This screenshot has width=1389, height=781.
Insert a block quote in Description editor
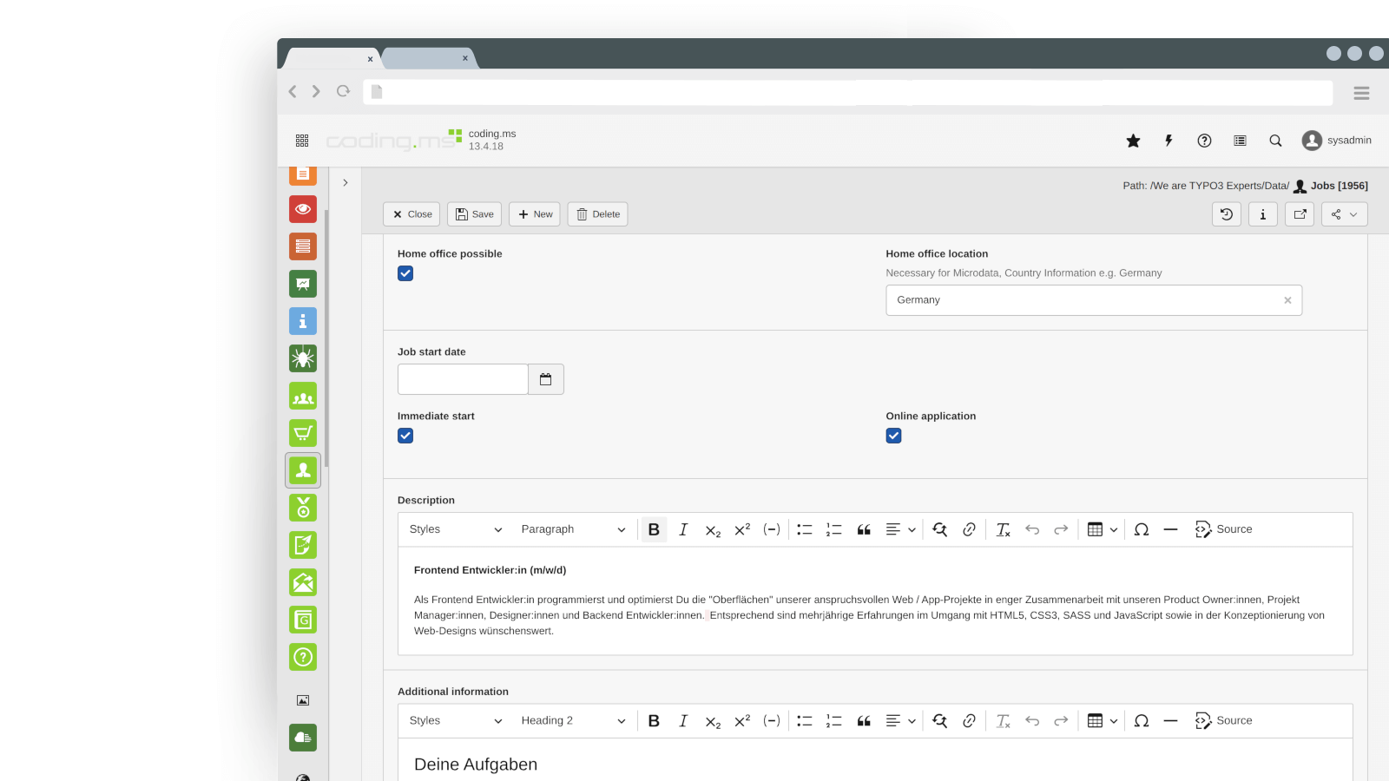(x=864, y=529)
